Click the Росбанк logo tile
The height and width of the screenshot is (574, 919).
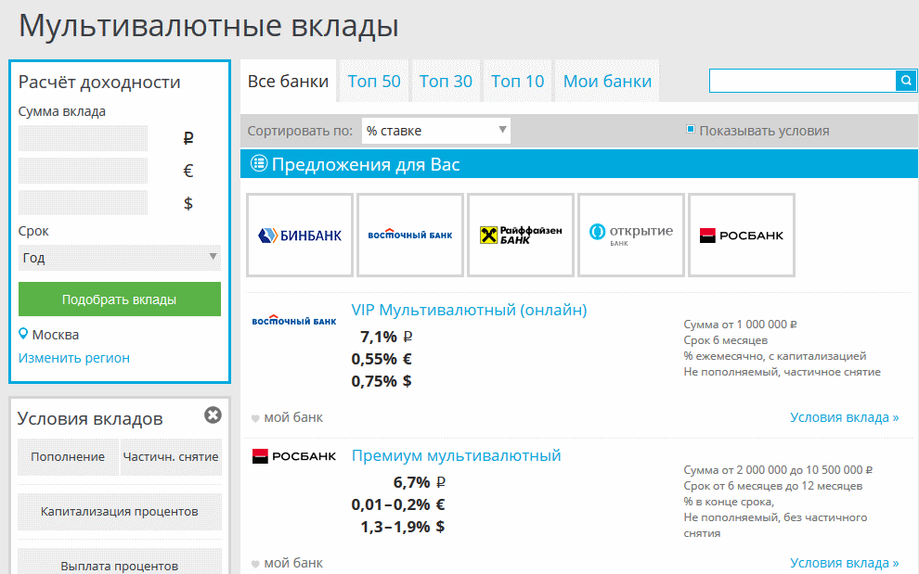pyautogui.click(x=742, y=236)
